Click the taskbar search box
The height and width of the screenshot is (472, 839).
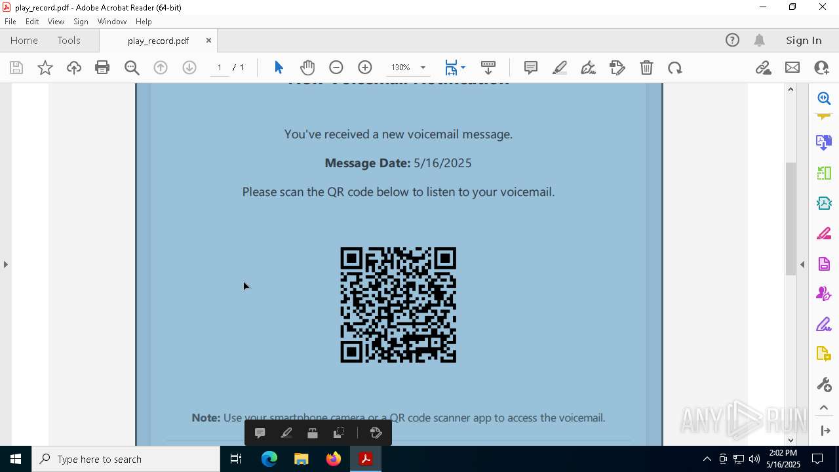pyautogui.click(x=126, y=459)
